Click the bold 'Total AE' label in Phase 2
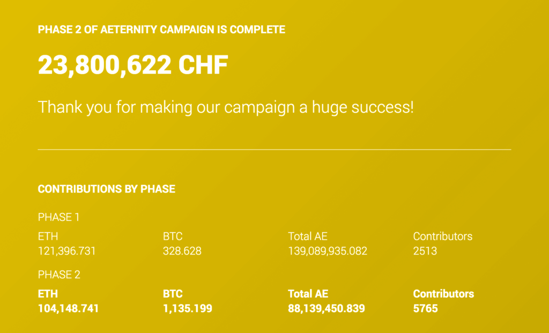 (x=308, y=294)
